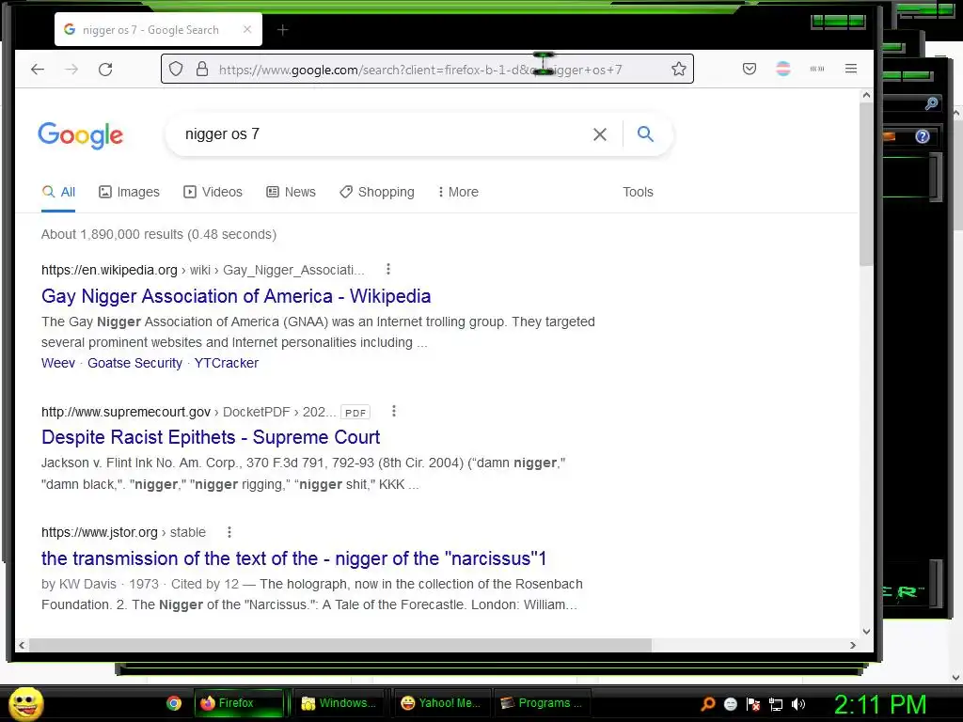The image size is (963, 722).
Task: Click the vertical scrollbar down arrow
Action: tap(866, 631)
